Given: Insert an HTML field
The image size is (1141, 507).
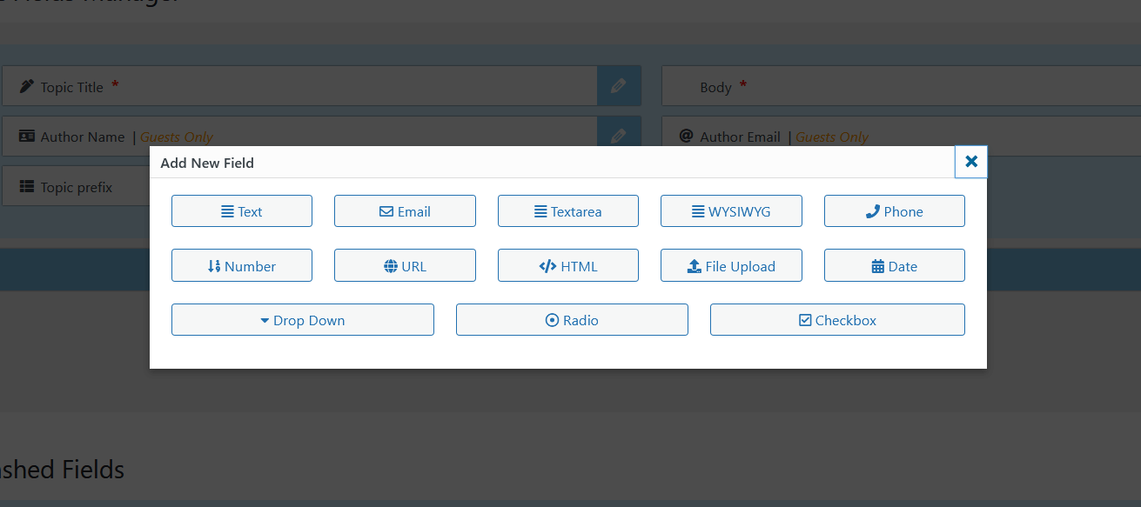Looking at the screenshot, I should tap(568, 266).
